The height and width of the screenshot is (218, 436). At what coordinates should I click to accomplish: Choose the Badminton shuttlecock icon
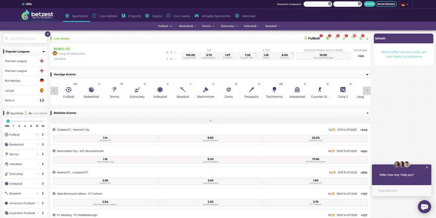(206, 89)
